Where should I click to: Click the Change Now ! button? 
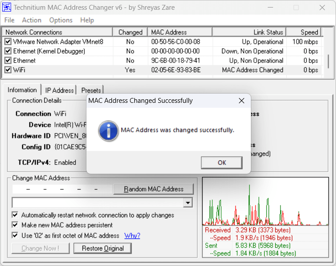point(40,248)
